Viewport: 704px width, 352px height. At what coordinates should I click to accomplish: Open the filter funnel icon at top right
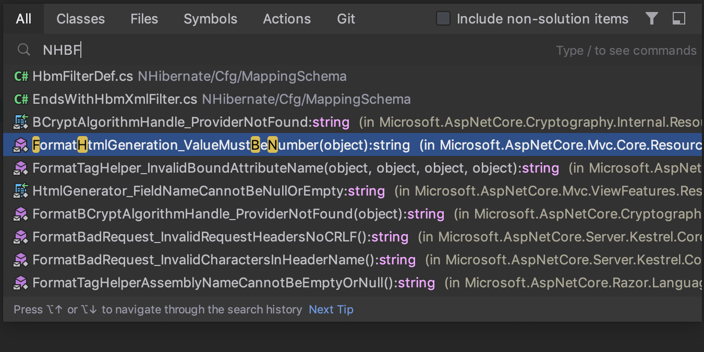pos(651,18)
